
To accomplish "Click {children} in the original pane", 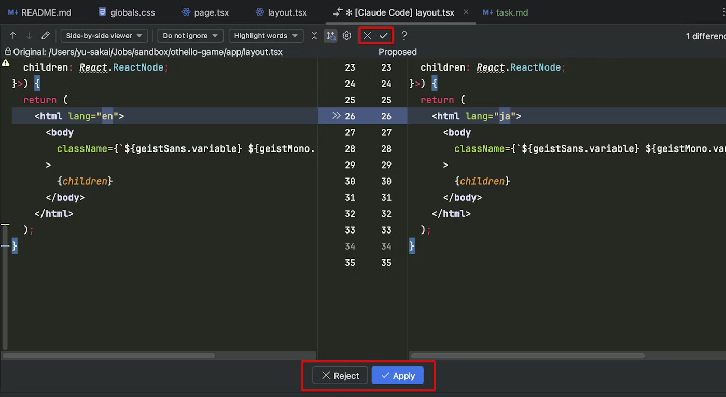I will pos(85,181).
